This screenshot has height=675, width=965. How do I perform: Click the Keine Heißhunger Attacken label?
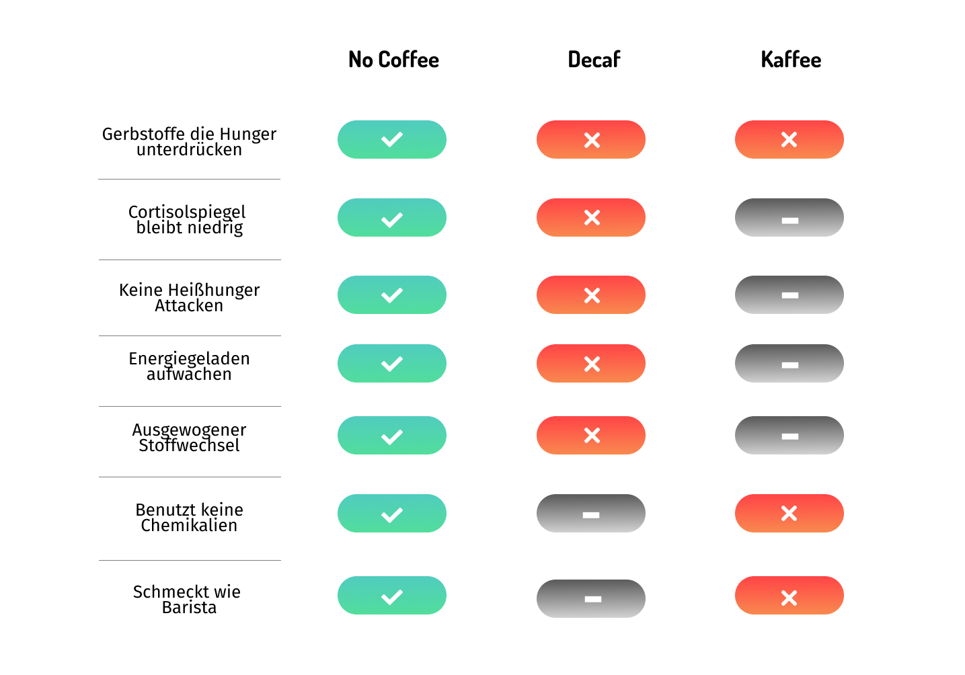(189, 298)
